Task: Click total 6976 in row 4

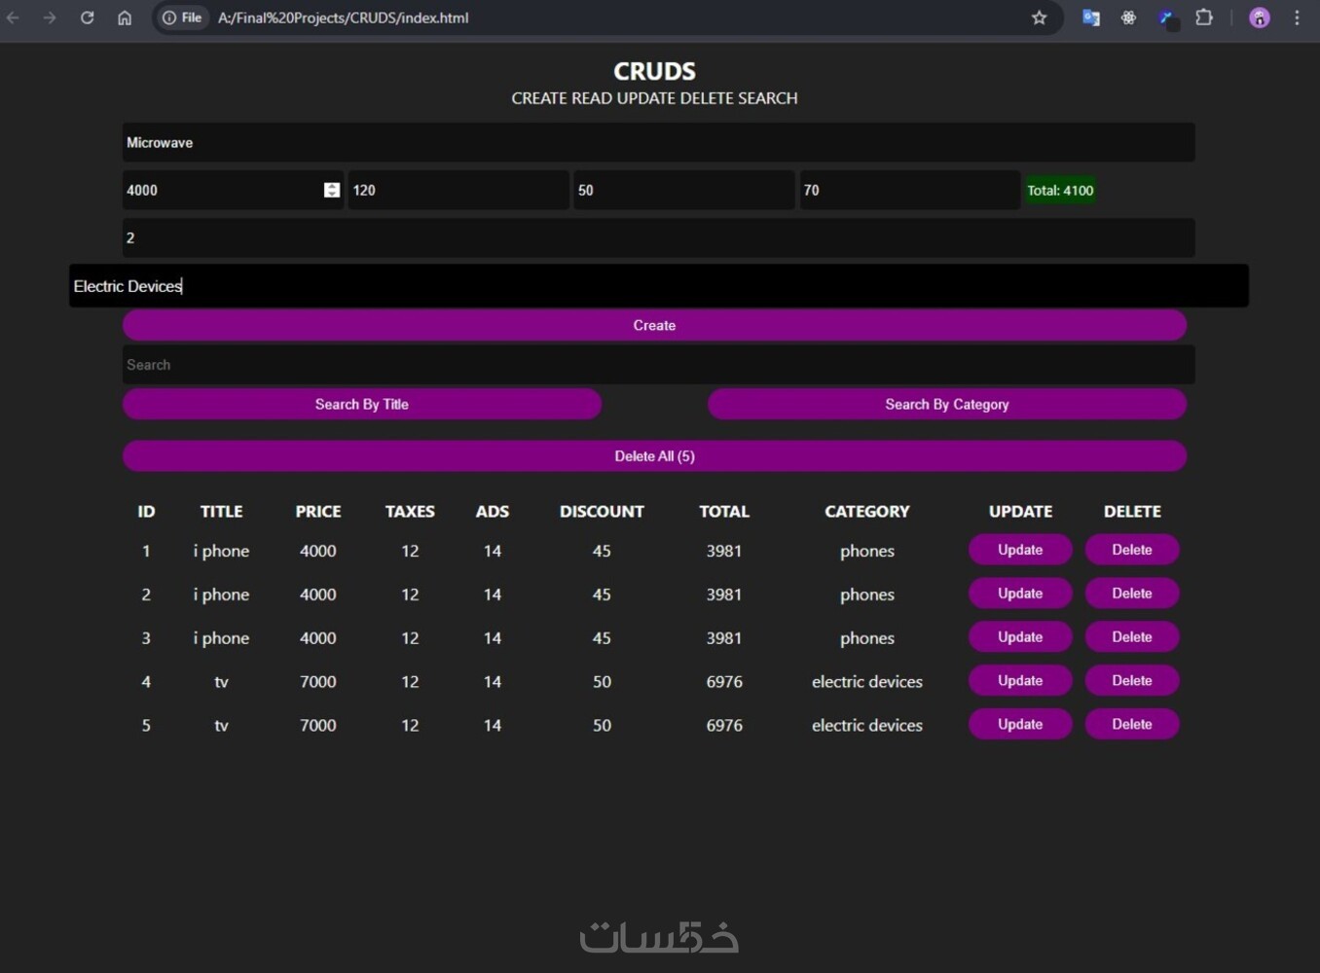Action: point(724,682)
